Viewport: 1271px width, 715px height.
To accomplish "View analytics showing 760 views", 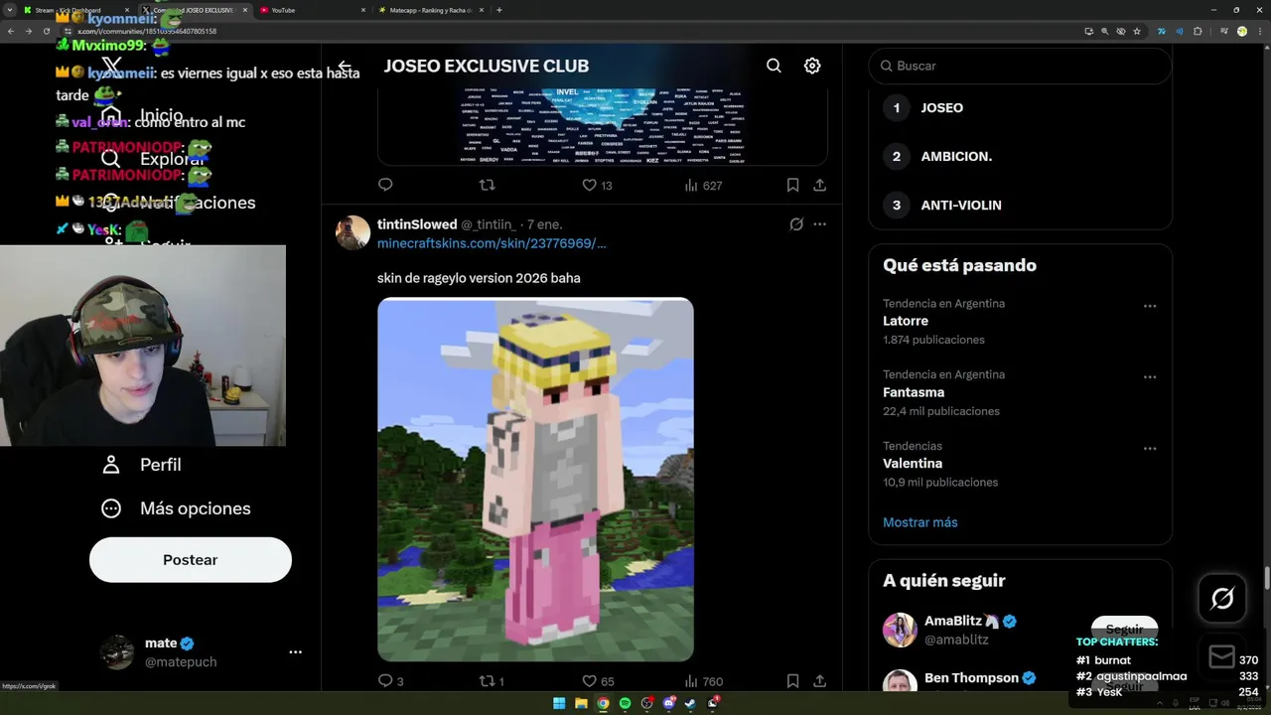I will coord(691,681).
